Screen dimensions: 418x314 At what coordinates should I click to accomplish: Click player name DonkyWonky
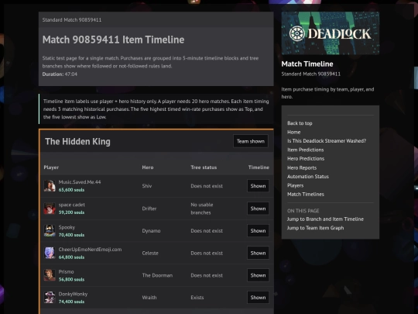(73, 294)
